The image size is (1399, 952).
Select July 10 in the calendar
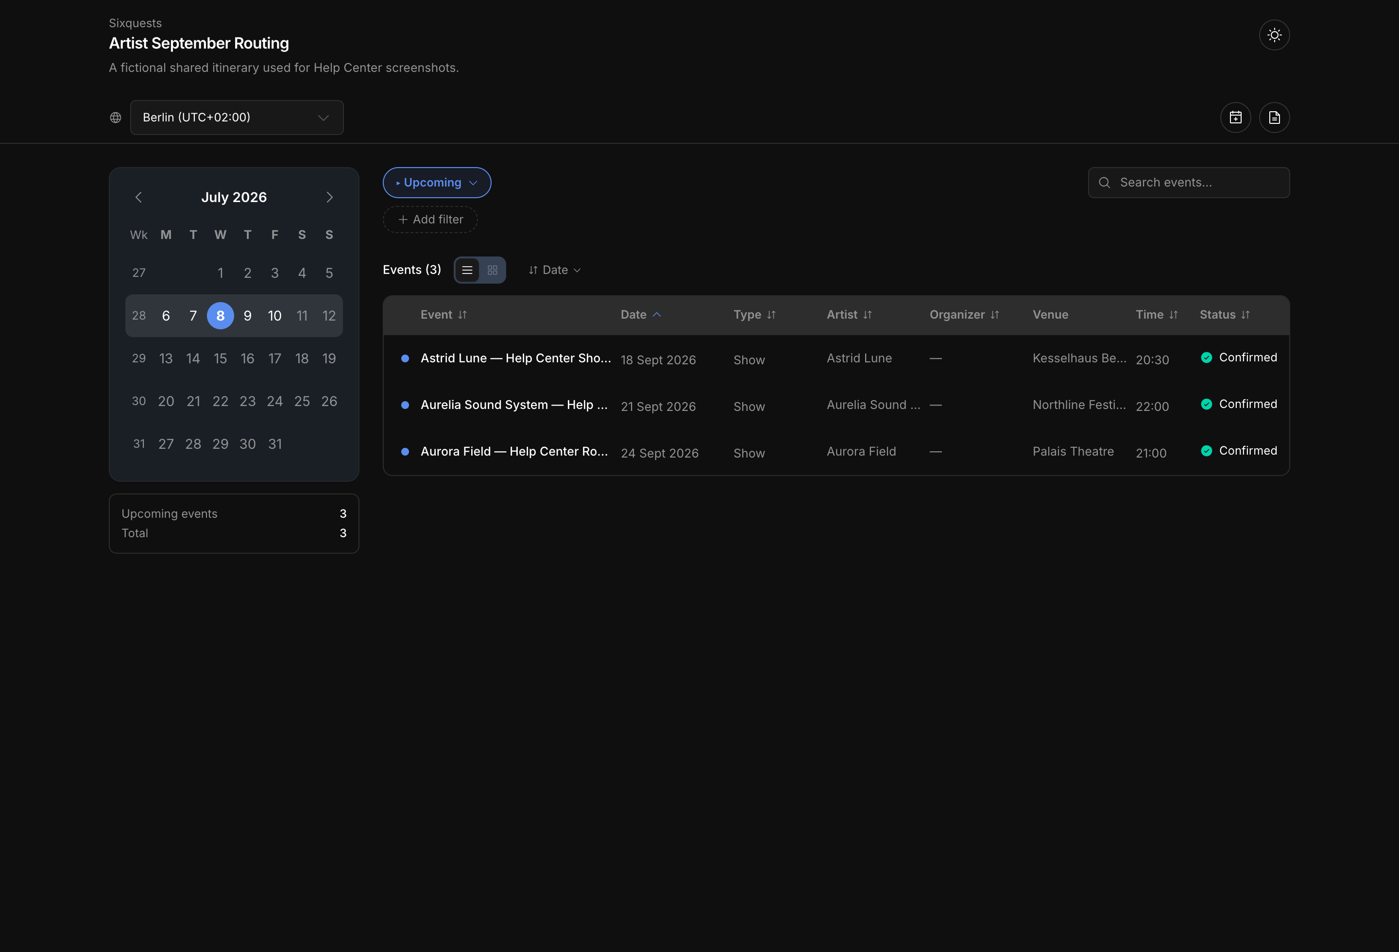point(274,316)
